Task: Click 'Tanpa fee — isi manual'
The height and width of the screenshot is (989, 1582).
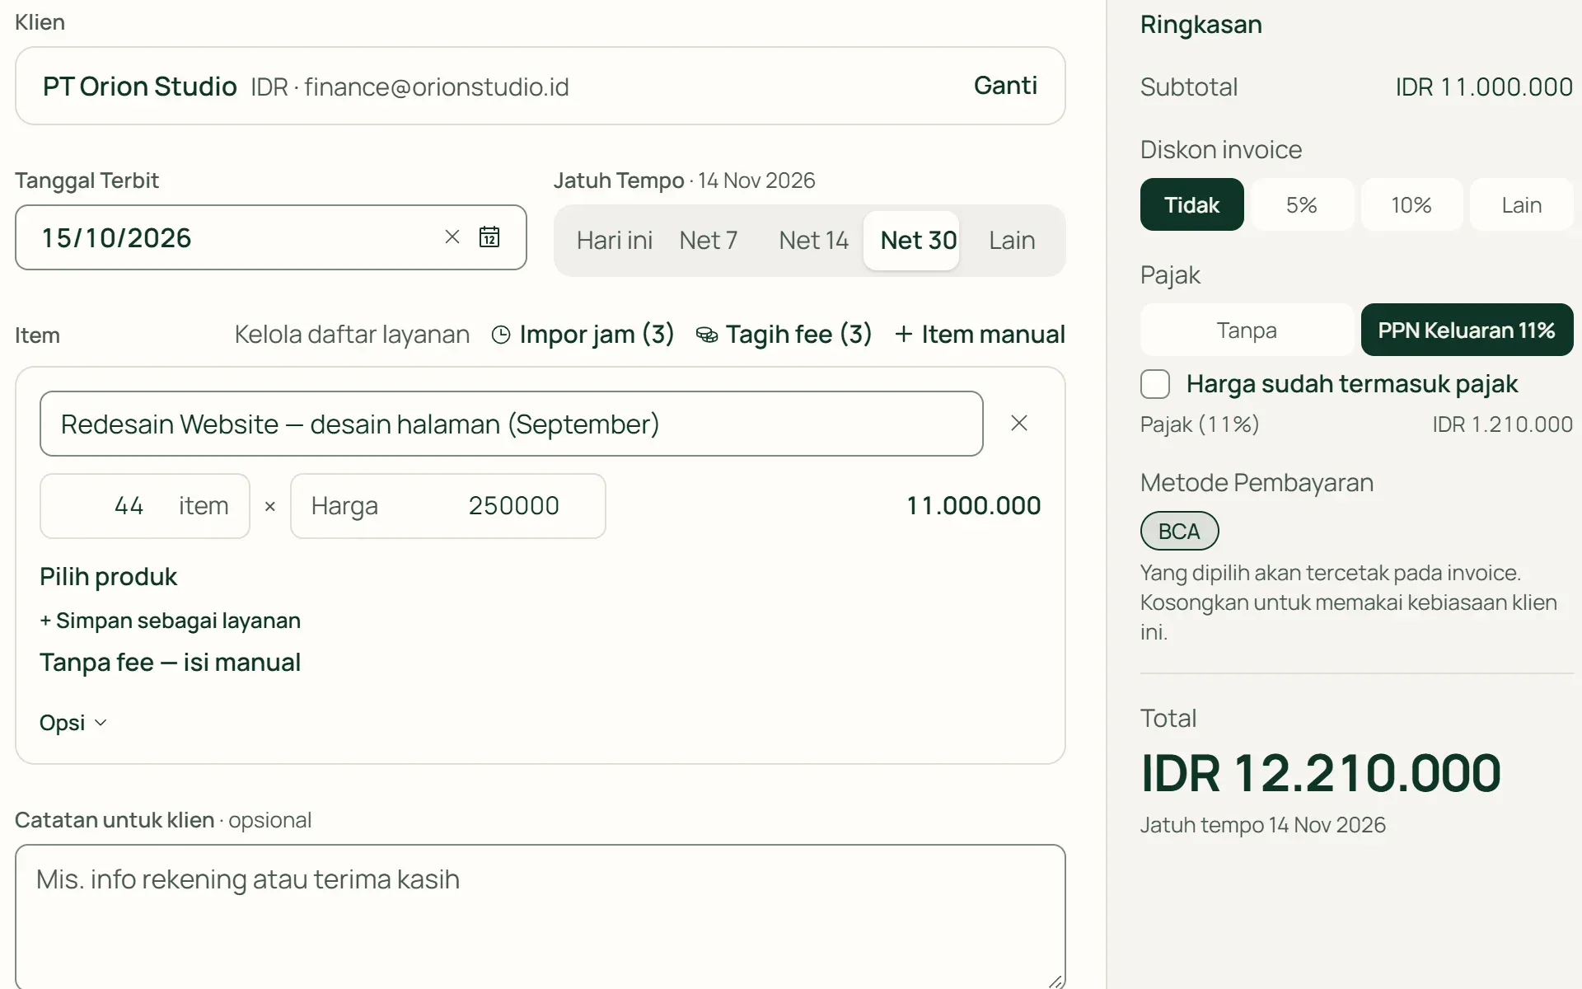Action: (x=170, y=663)
